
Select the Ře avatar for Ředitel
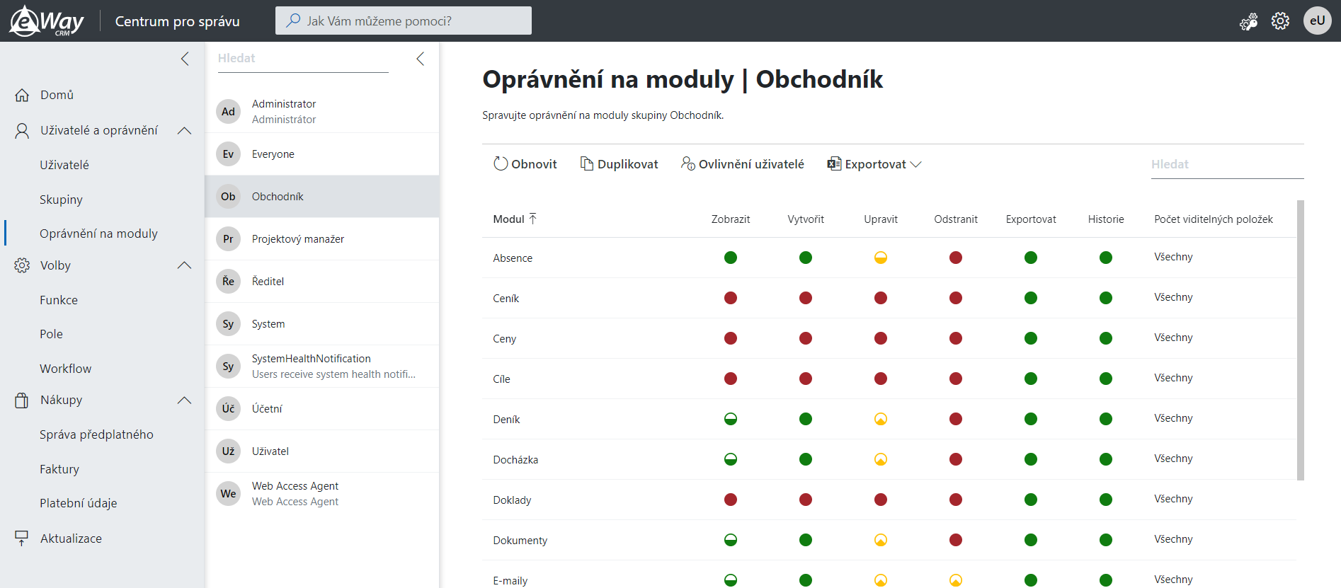tap(228, 281)
